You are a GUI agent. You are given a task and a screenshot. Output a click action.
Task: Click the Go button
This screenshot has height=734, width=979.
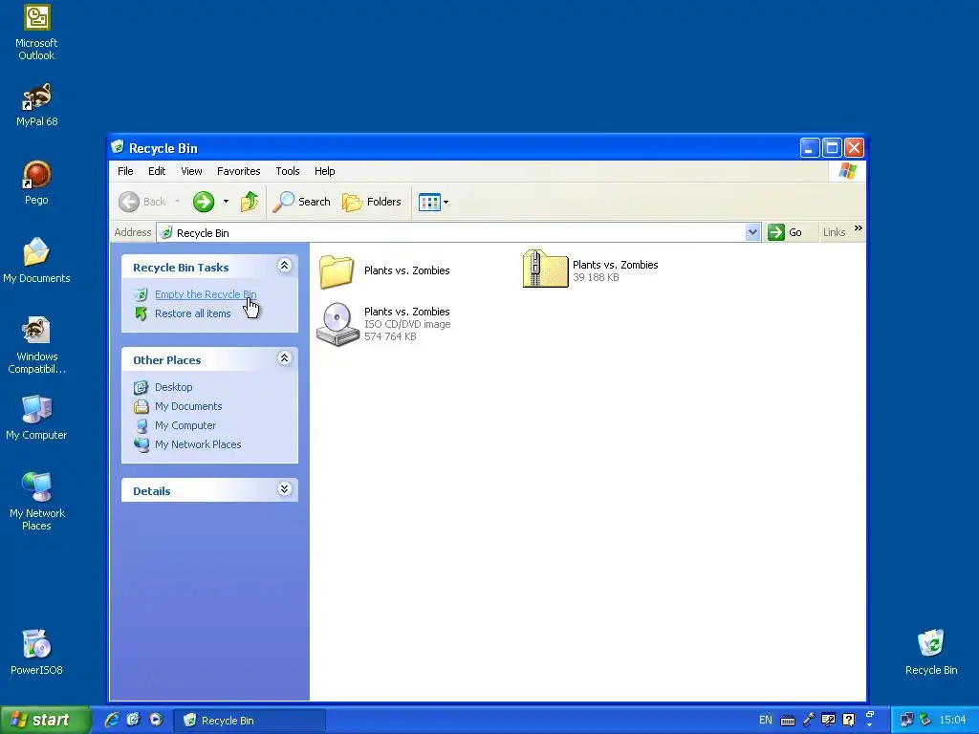[786, 232]
